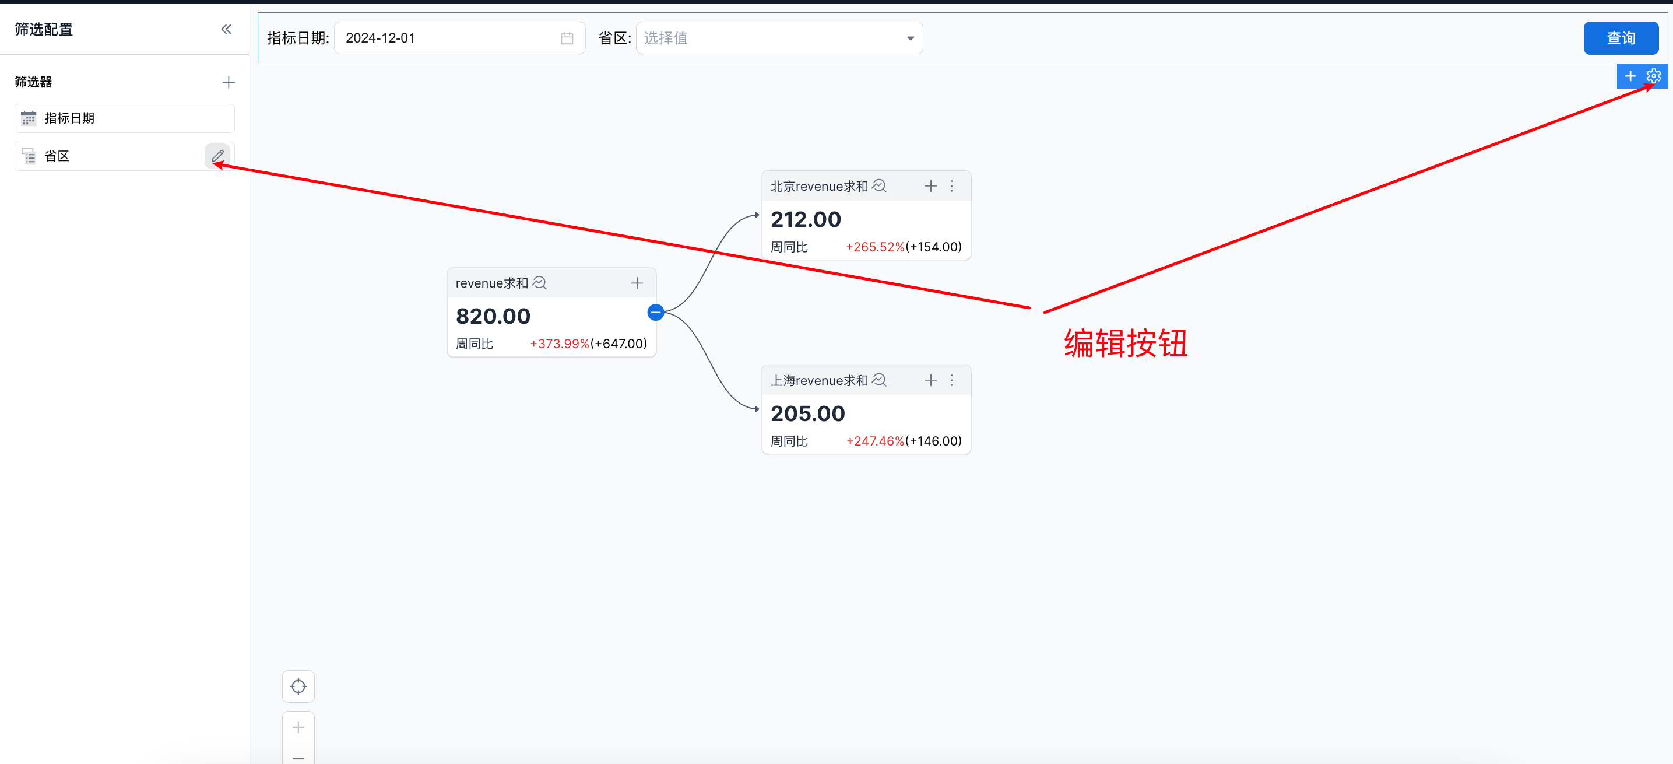The width and height of the screenshot is (1673, 764).
Task: Collapse the 筛选配置 sidebar panel
Action: point(226,29)
